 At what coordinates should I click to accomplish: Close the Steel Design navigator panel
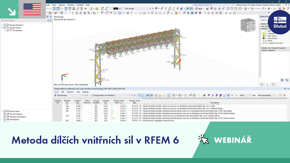51,17
